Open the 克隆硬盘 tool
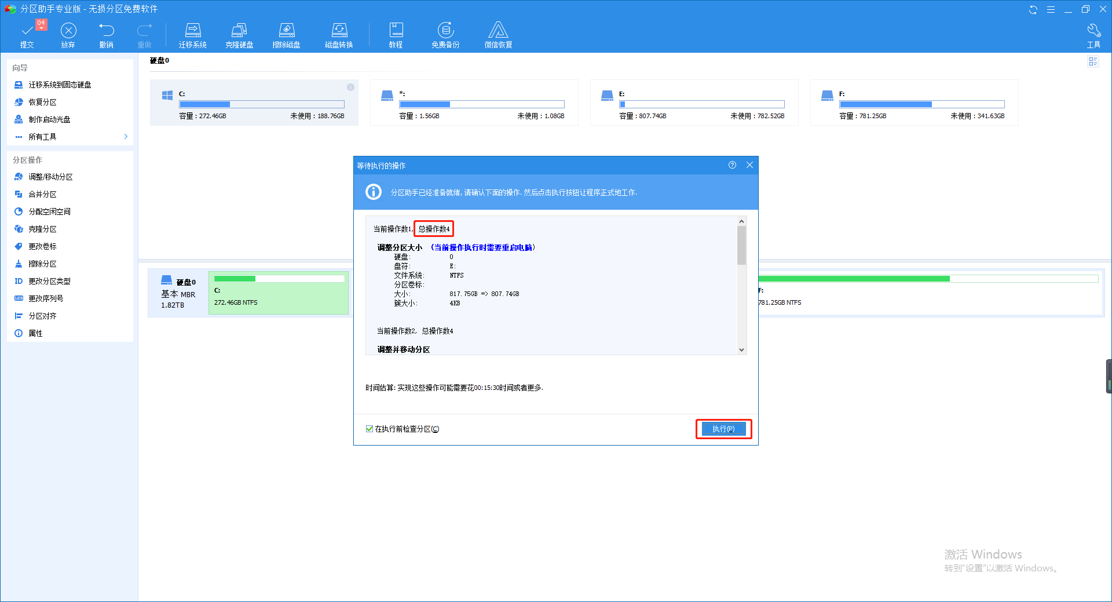1112x602 pixels. (x=239, y=35)
